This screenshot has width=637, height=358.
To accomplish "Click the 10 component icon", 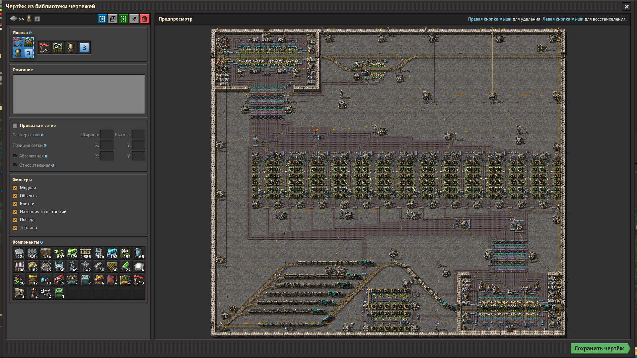I will 46,280.
